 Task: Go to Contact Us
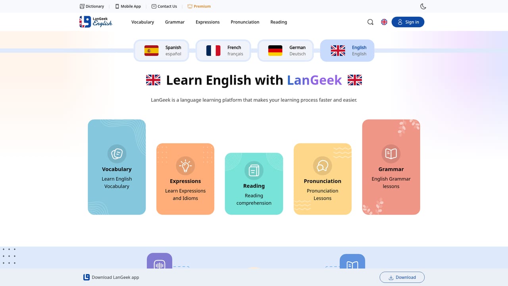164,6
